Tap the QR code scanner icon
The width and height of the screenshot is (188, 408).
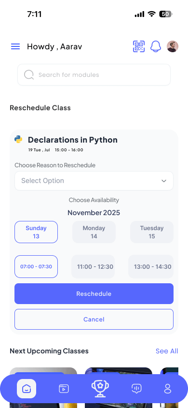[x=139, y=46]
